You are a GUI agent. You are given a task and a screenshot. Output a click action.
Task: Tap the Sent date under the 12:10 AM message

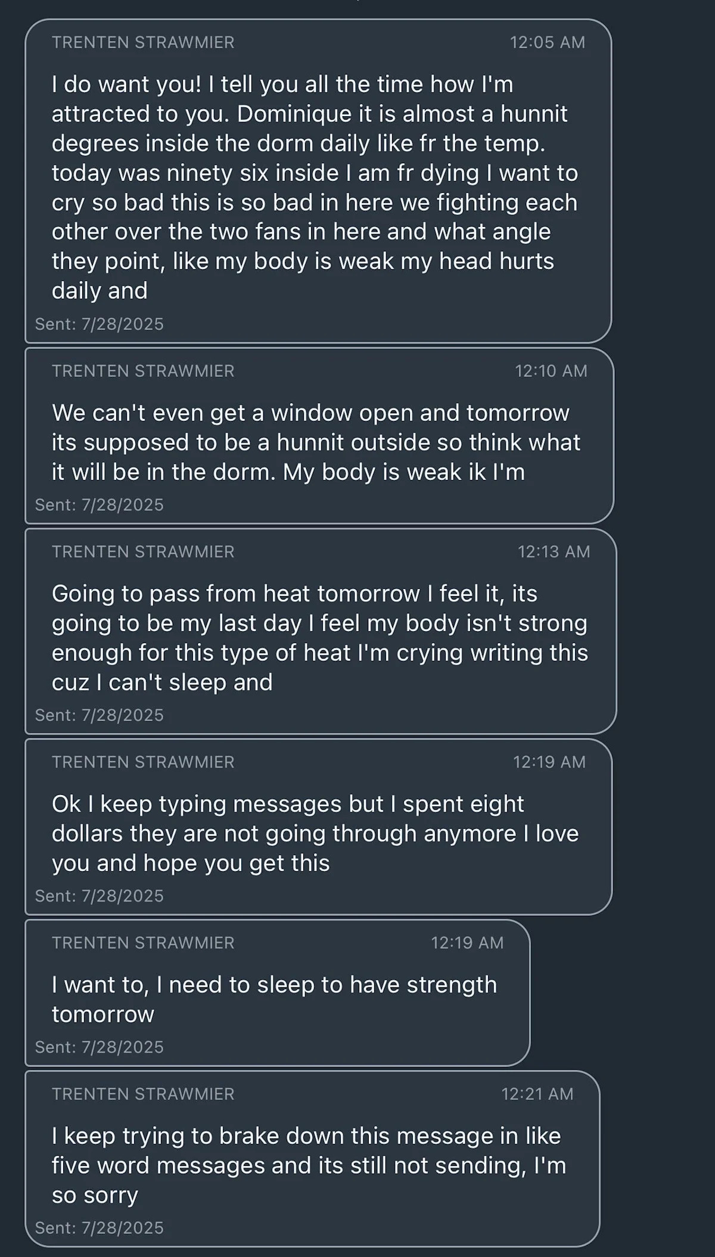point(99,505)
